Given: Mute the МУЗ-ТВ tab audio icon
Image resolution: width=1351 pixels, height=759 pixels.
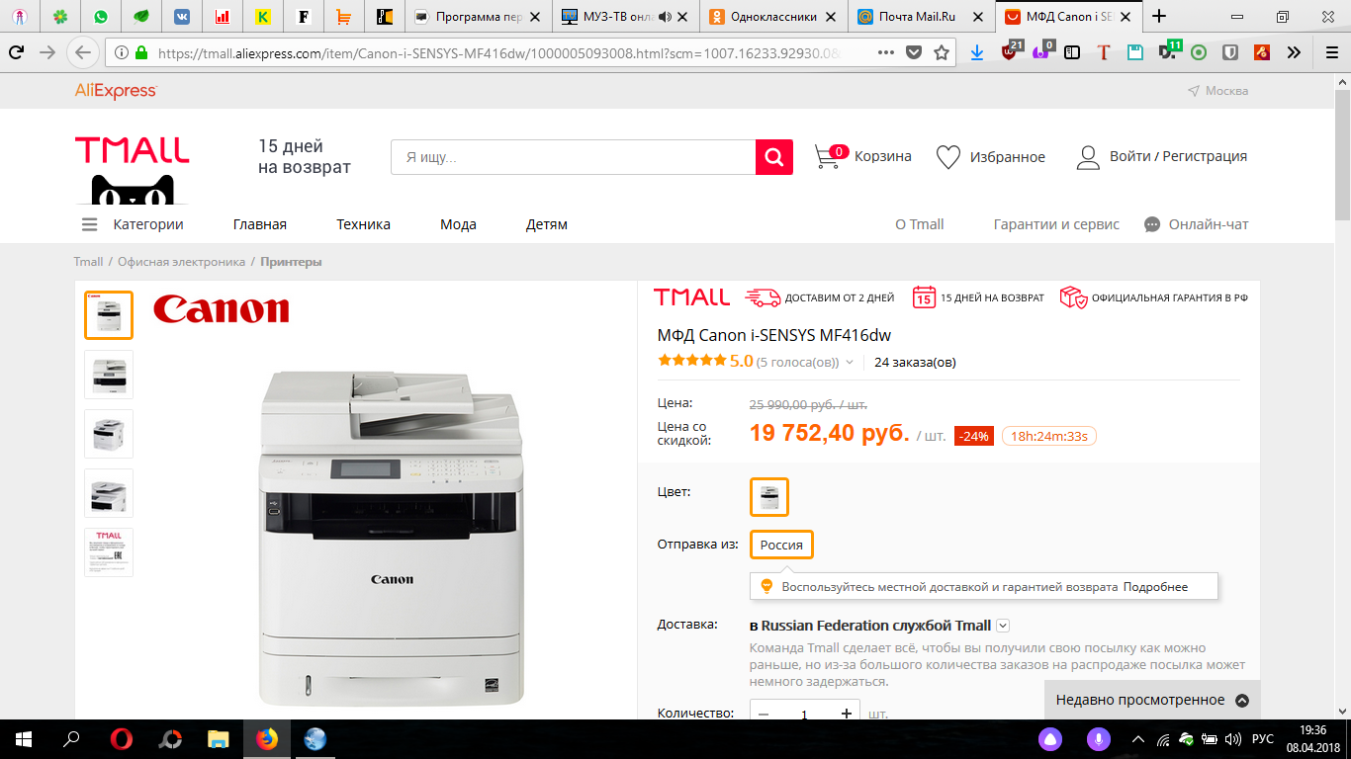Looking at the screenshot, I should 665,16.
